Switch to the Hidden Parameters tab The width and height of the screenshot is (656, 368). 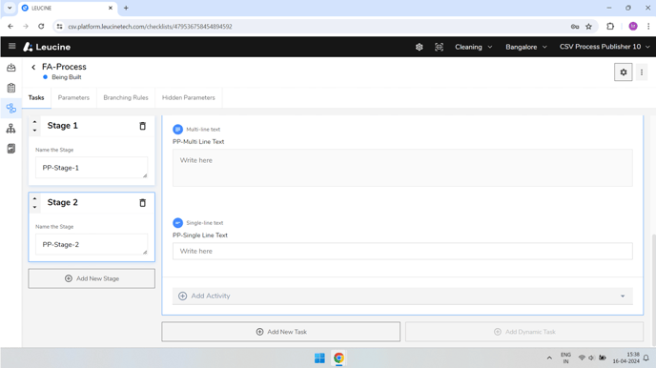tap(188, 97)
